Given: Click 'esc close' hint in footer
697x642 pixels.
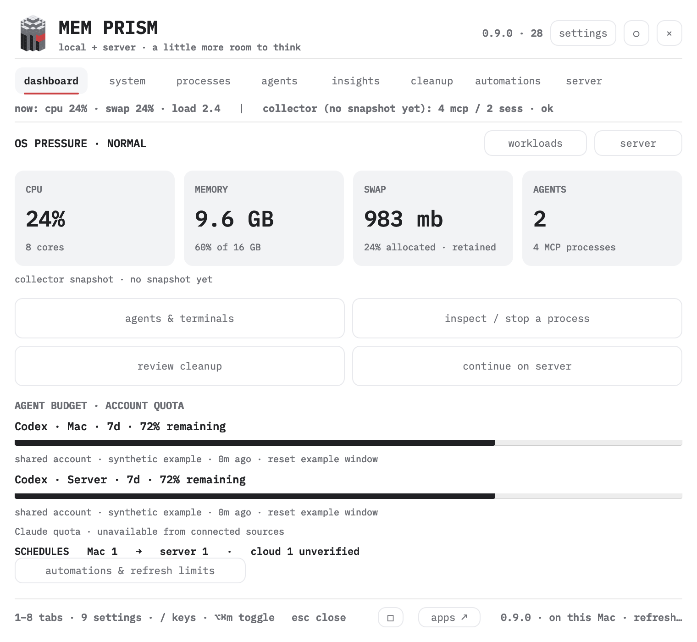Looking at the screenshot, I should coord(319,618).
